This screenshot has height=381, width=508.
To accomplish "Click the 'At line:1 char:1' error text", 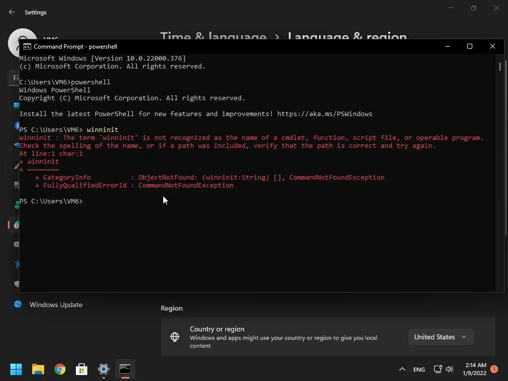I will [51, 154].
